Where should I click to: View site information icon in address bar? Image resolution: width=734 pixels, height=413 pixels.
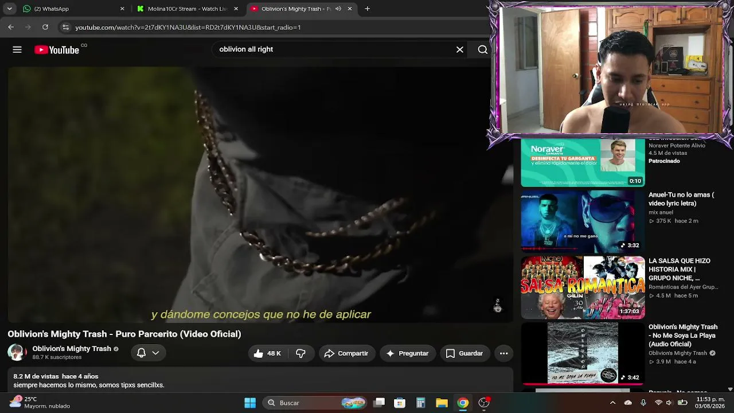tap(65, 27)
